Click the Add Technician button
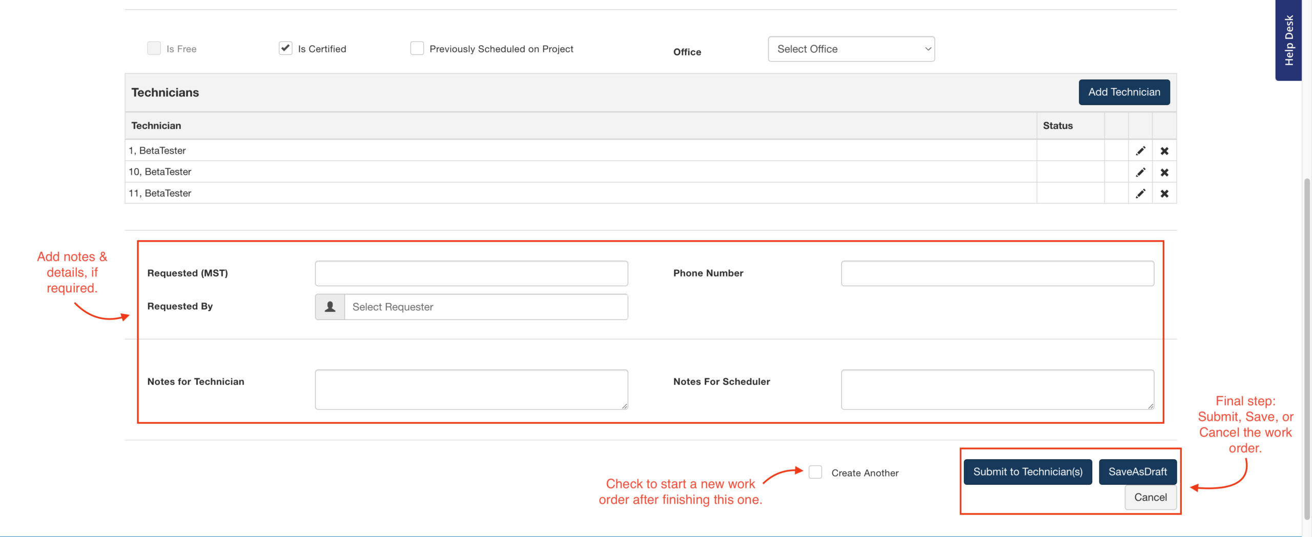The width and height of the screenshot is (1312, 537). coord(1124,92)
